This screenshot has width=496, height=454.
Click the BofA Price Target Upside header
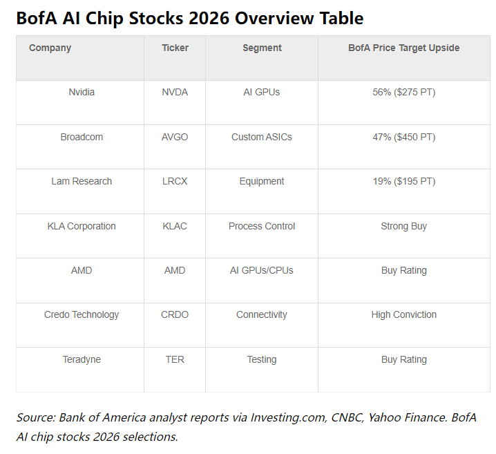[x=404, y=48]
